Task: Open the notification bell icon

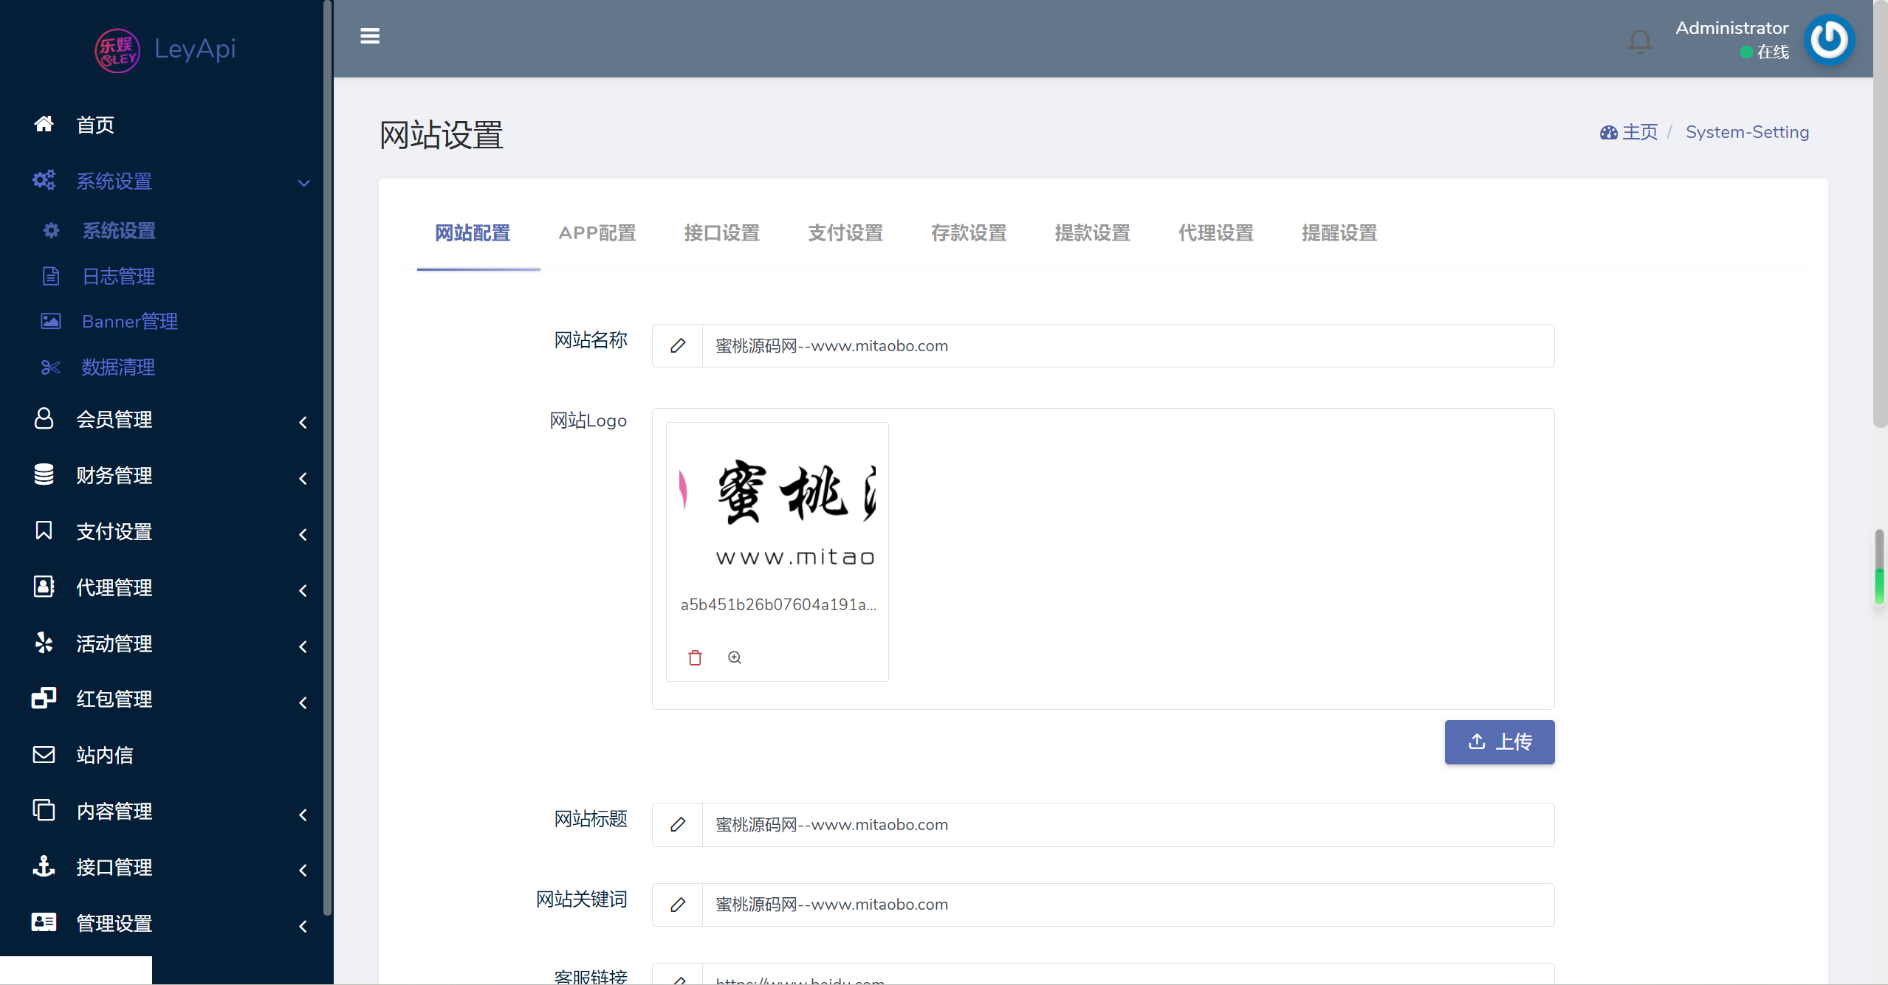Action: [x=1640, y=41]
